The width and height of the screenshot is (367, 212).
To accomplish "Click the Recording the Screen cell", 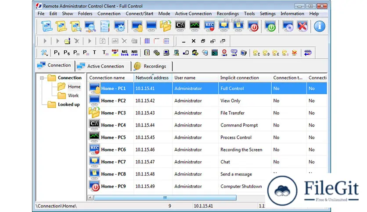I will point(241,150).
